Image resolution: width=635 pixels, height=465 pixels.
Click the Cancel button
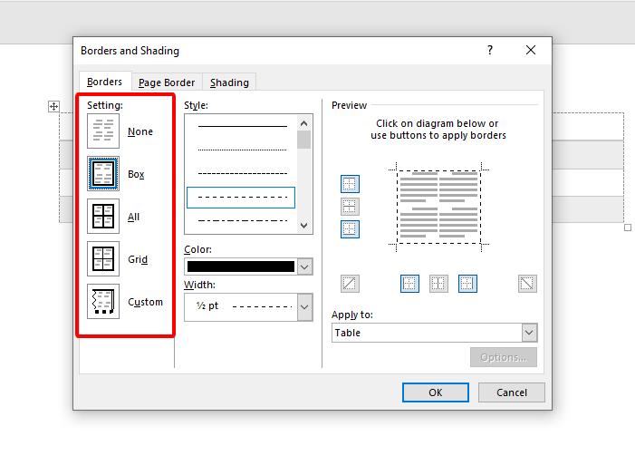coord(512,392)
